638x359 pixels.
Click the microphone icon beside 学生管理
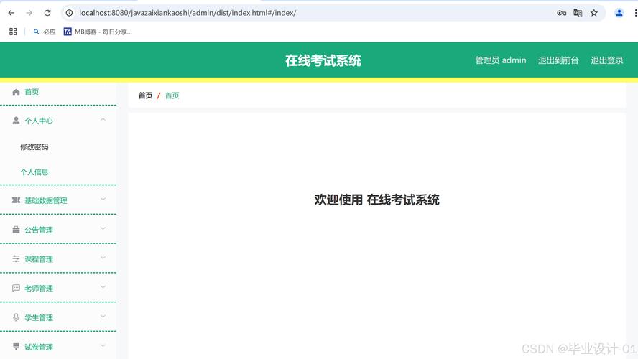(x=16, y=317)
